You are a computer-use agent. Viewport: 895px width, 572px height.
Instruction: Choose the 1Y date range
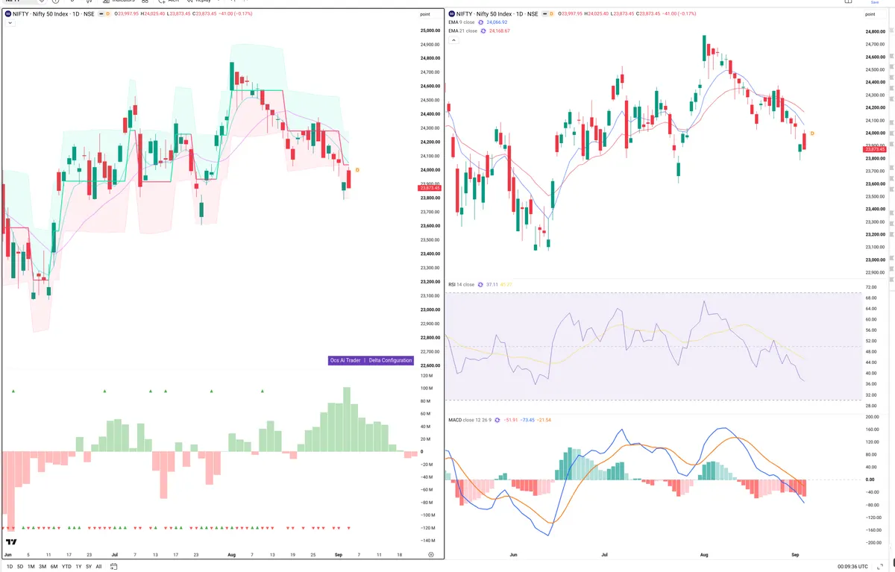click(x=78, y=567)
